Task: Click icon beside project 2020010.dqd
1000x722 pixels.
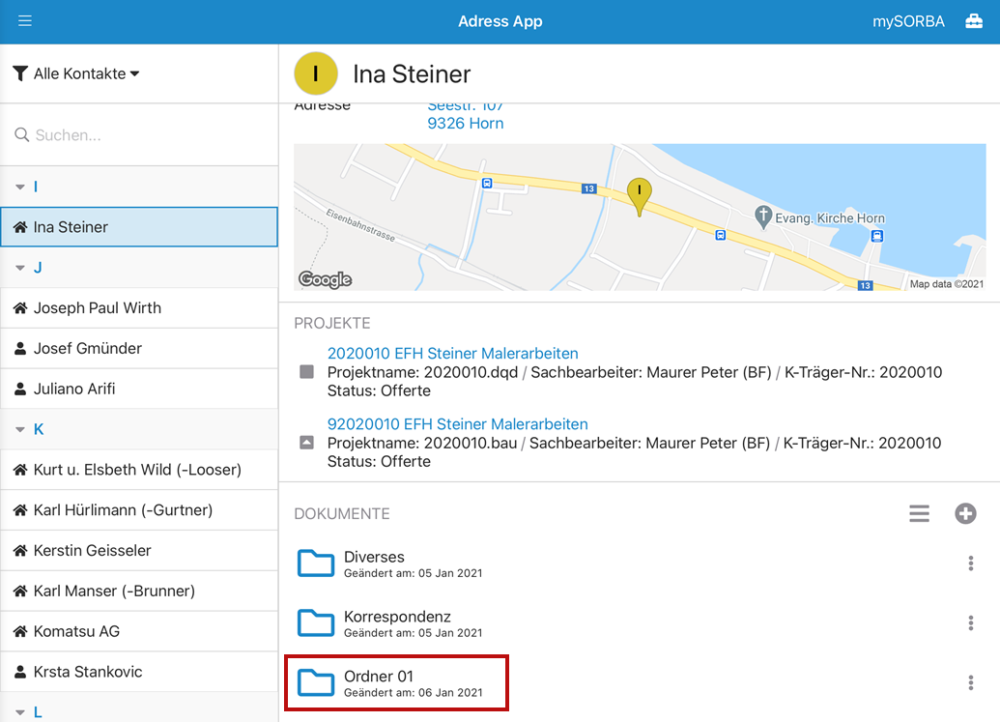Action: (x=306, y=372)
